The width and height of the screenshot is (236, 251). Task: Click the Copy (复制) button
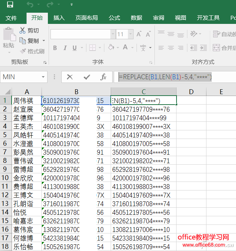click(x=29, y=41)
